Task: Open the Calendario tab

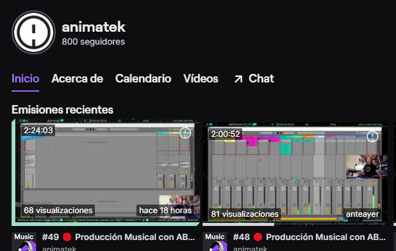Action: click(143, 79)
